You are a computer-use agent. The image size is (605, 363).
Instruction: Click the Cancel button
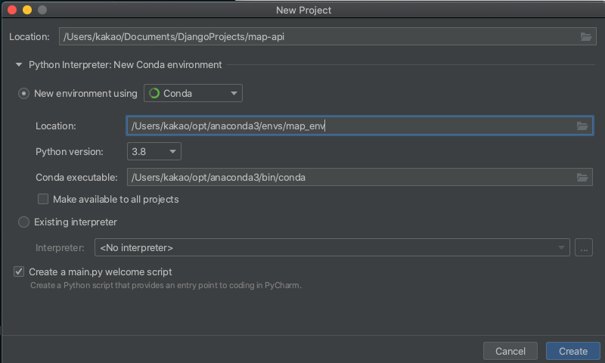pyautogui.click(x=510, y=351)
